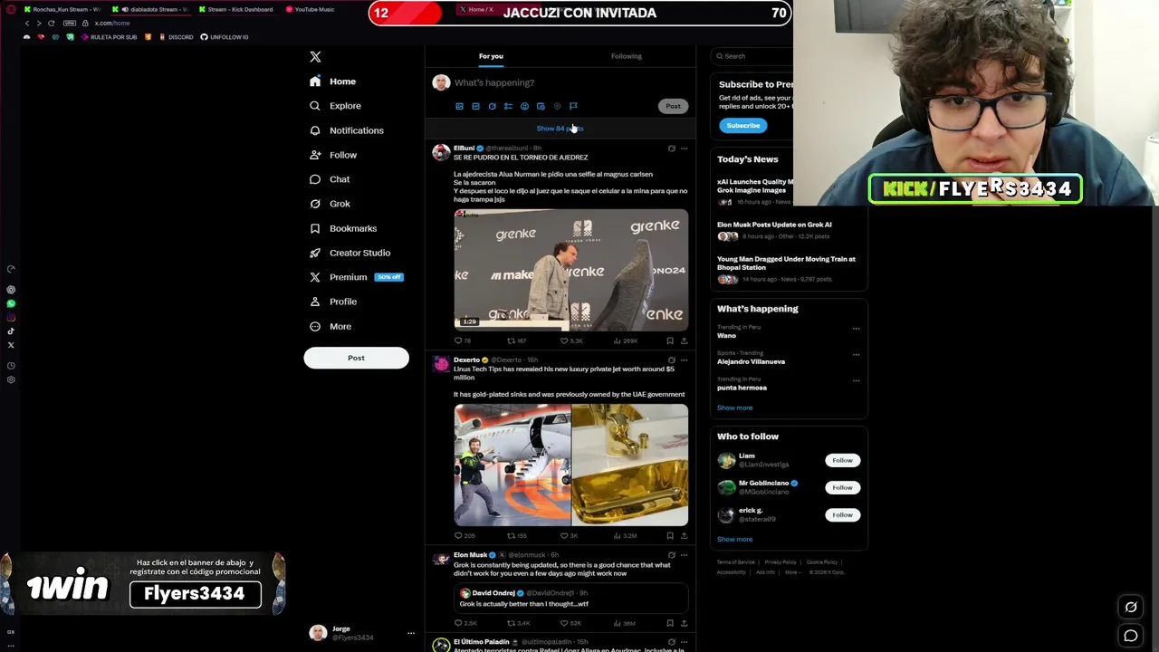Open more options on ElBuni's post
The image size is (1159, 652).
[684, 149]
